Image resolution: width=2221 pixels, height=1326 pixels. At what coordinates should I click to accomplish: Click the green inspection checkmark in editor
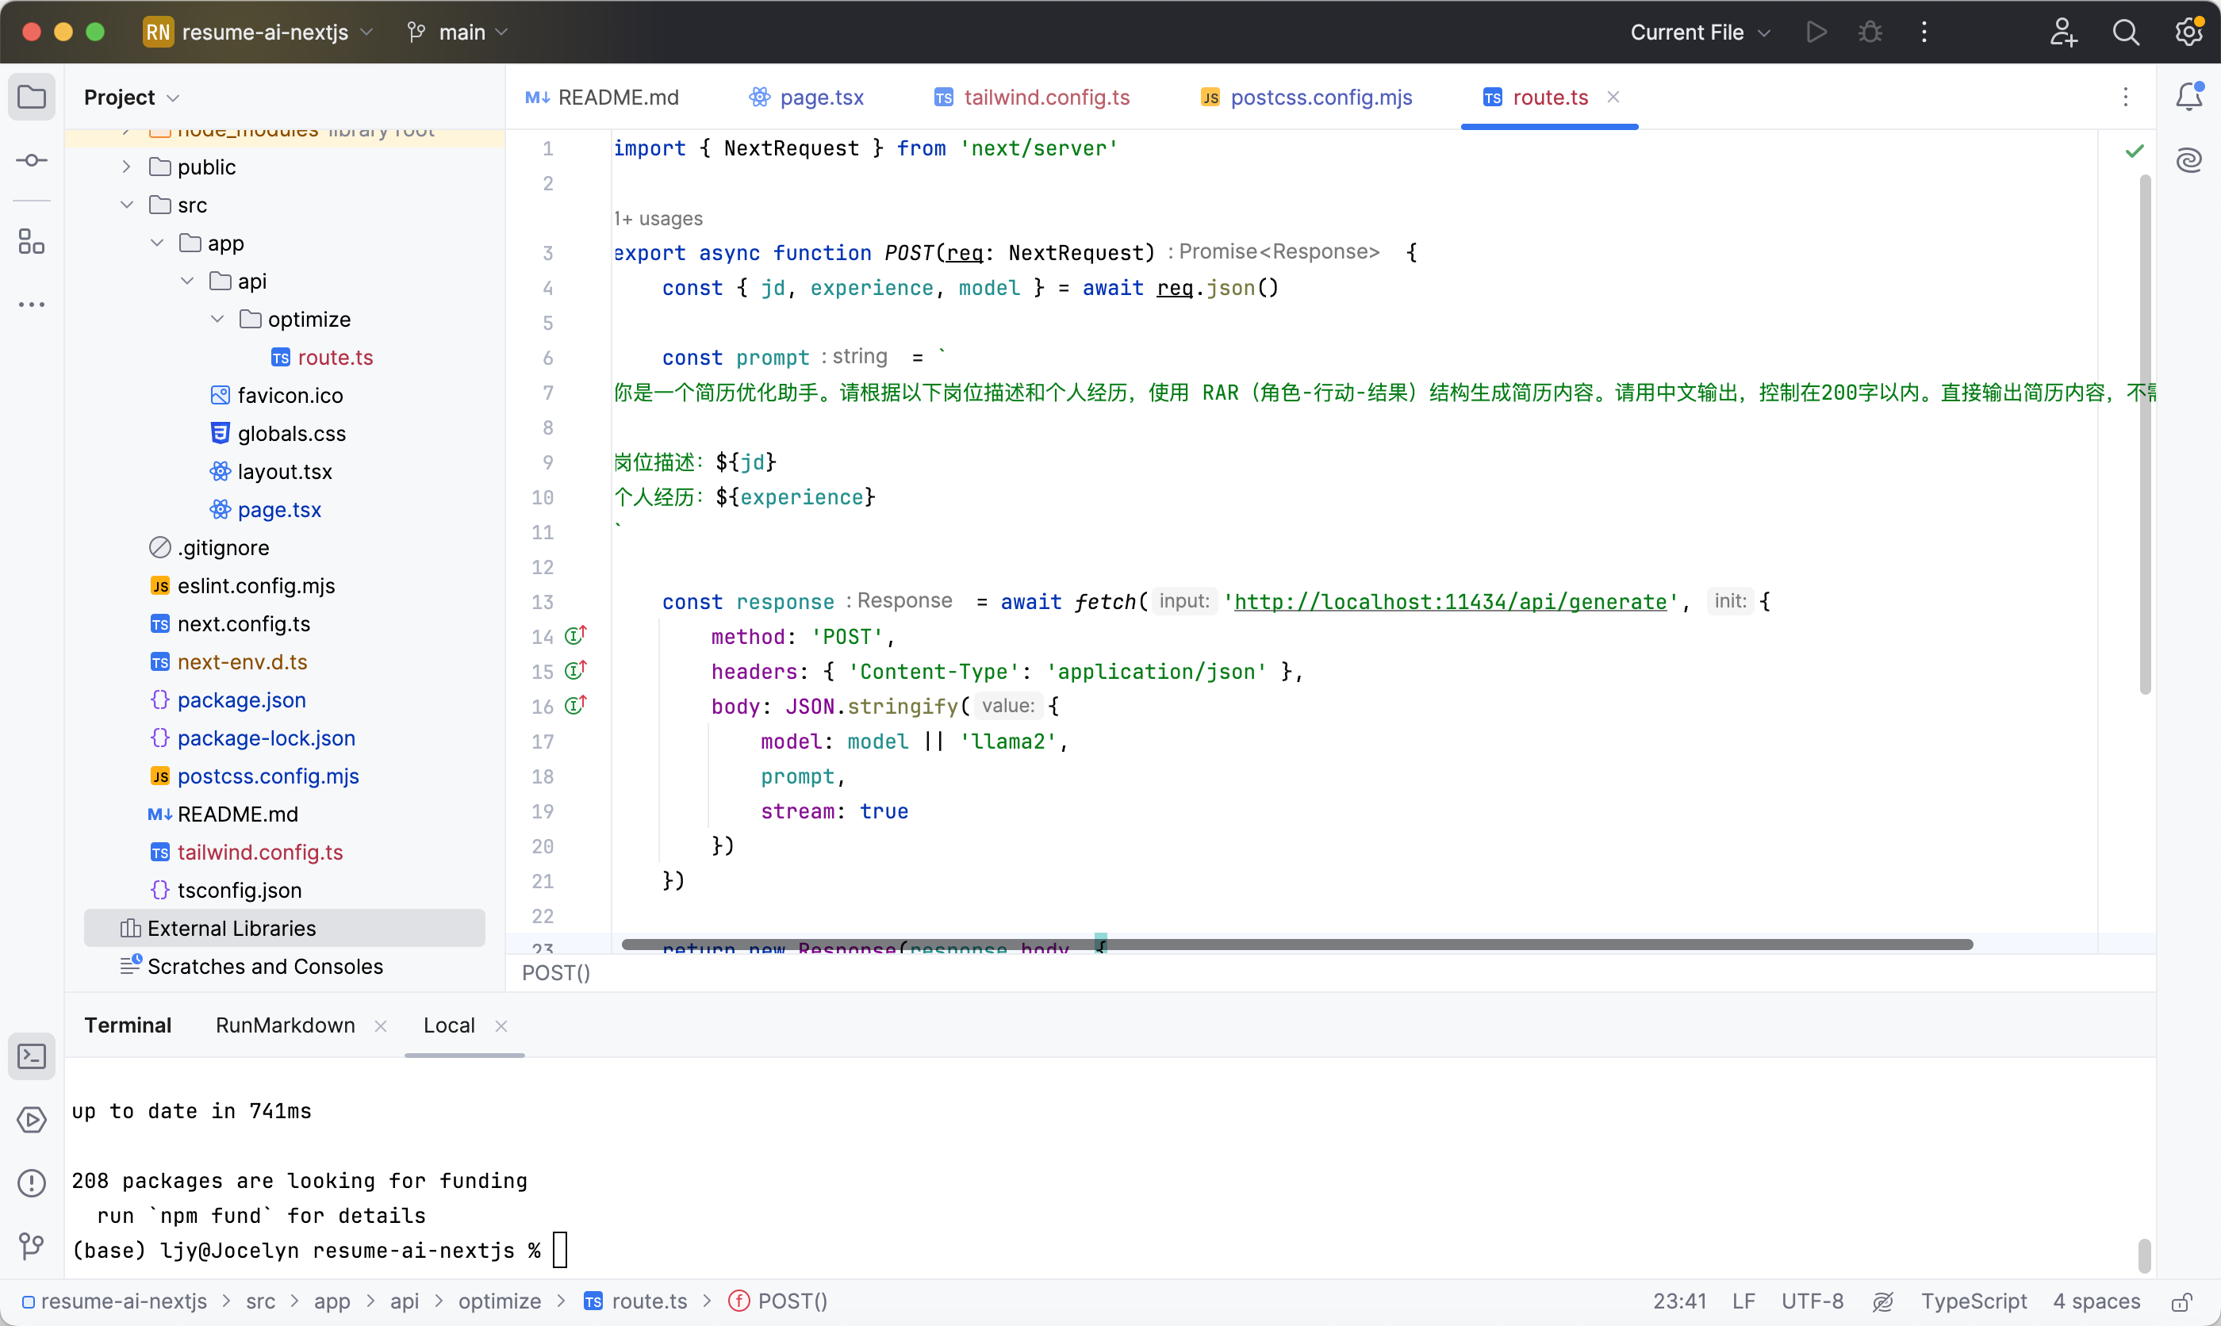(2135, 151)
